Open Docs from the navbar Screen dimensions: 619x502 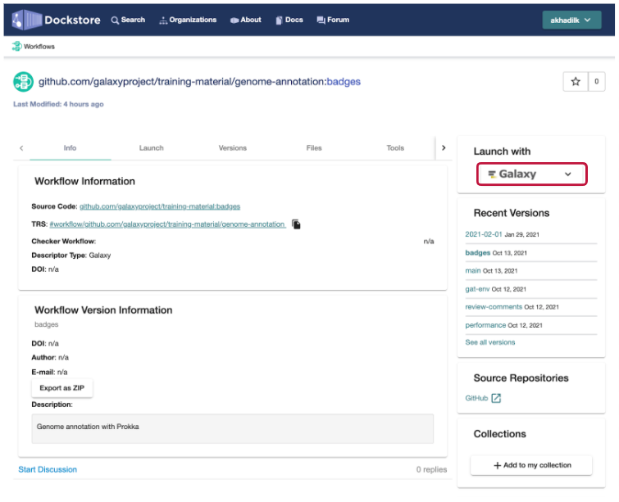[x=289, y=20]
